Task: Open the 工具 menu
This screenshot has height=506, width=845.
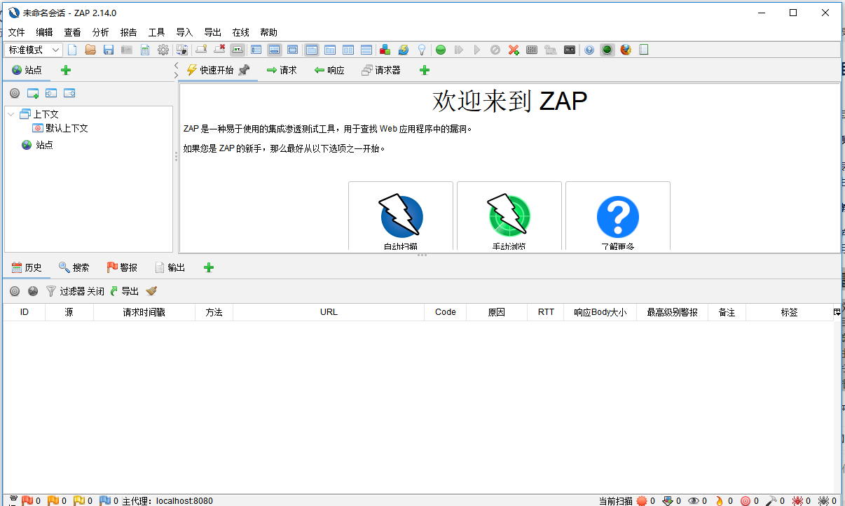Action: tap(156, 31)
